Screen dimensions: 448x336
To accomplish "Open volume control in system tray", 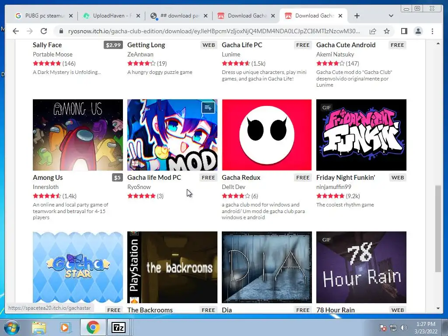I will [404, 328].
